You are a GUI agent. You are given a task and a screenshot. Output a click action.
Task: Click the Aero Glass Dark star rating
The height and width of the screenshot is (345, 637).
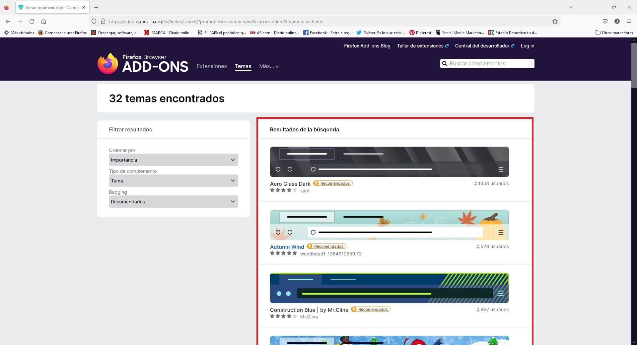click(283, 190)
